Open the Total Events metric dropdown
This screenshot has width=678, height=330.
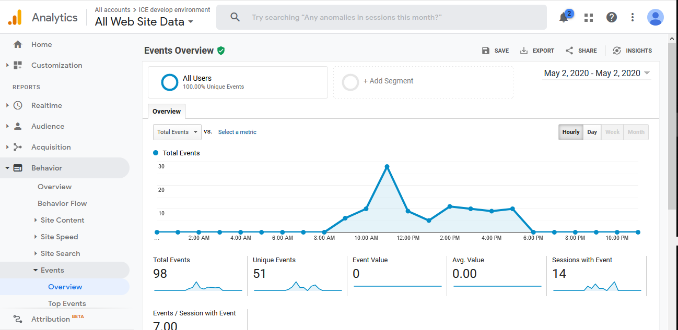pyautogui.click(x=177, y=132)
